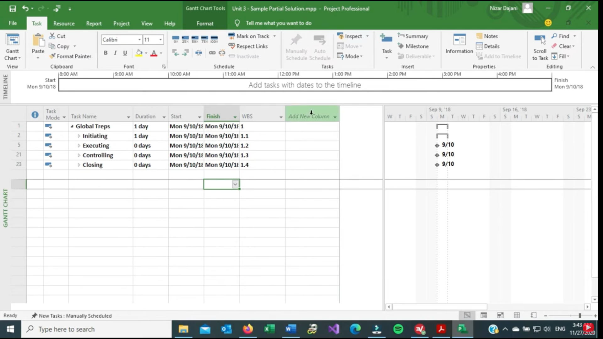
Task: Click the Indent Task green arrow
Action: [185, 53]
